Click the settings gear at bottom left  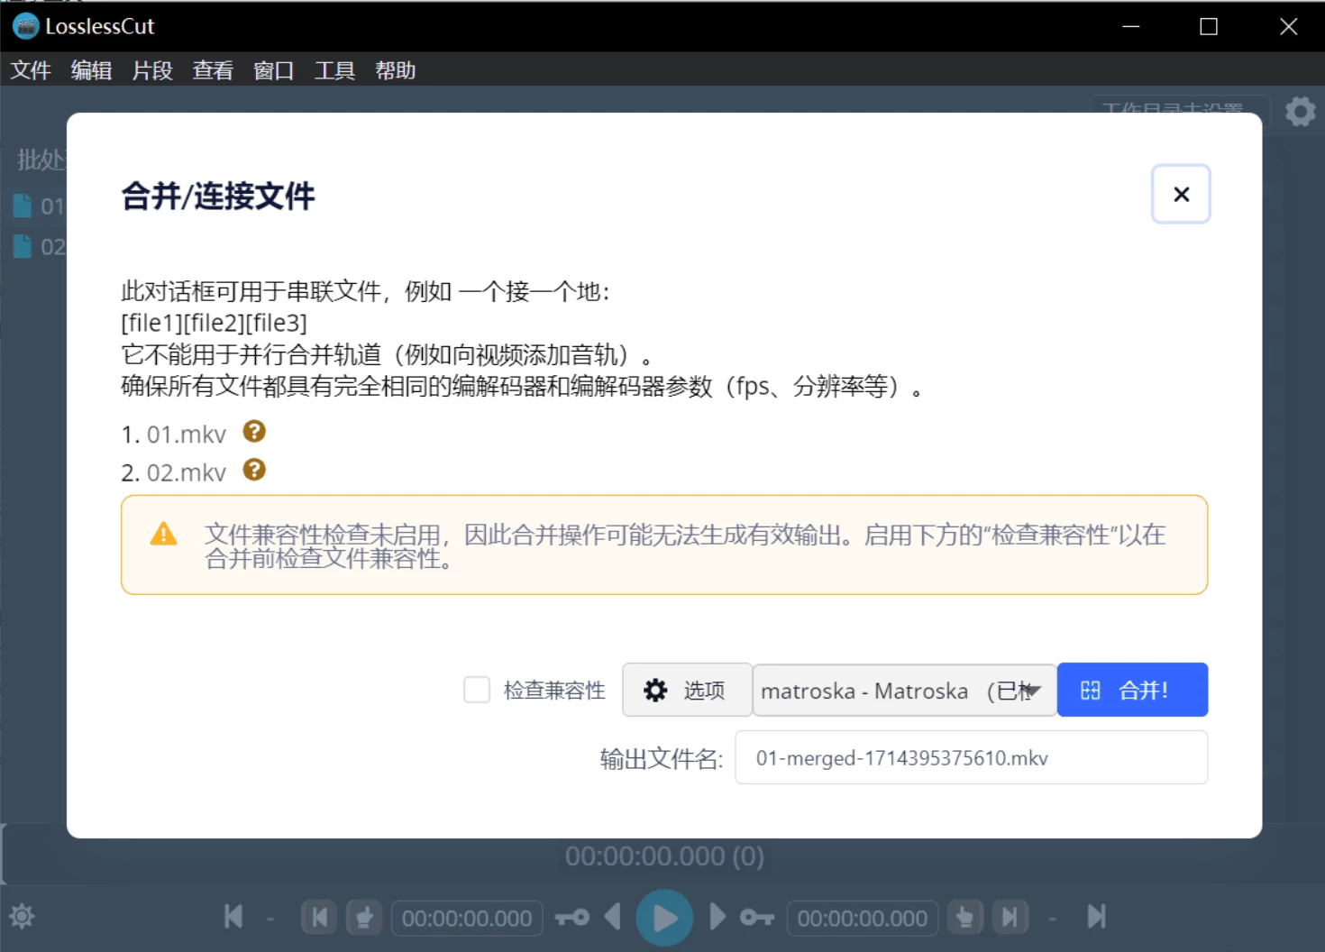22,917
